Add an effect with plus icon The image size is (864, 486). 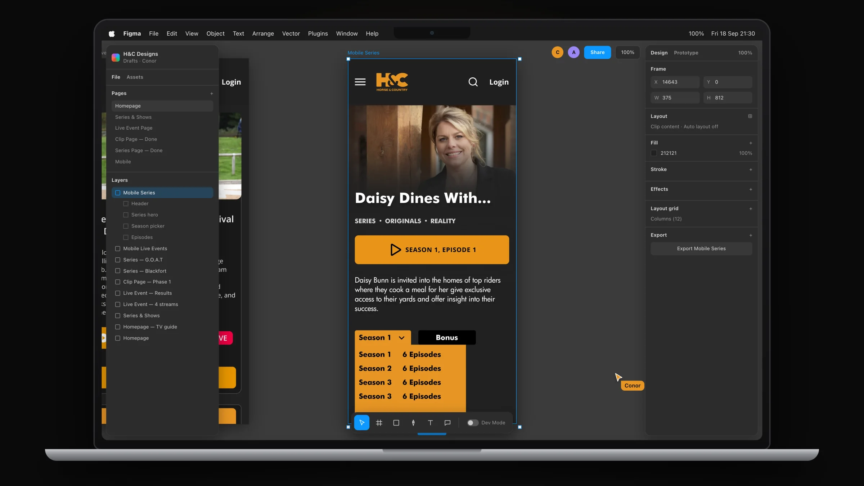click(x=751, y=189)
